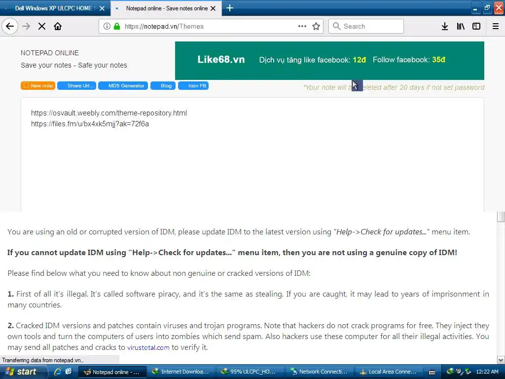Screen dimensions: 505x379
Task: Close the Notepad online tab
Action: click(213, 8)
